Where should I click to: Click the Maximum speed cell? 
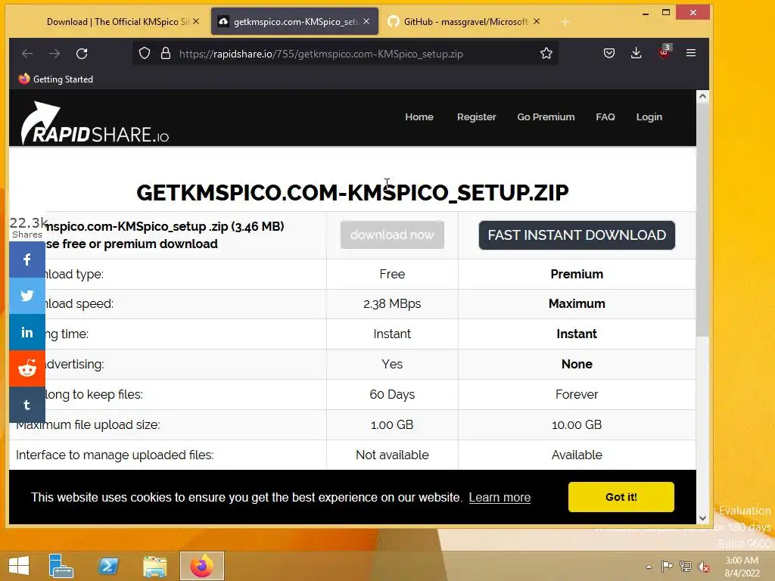577,303
